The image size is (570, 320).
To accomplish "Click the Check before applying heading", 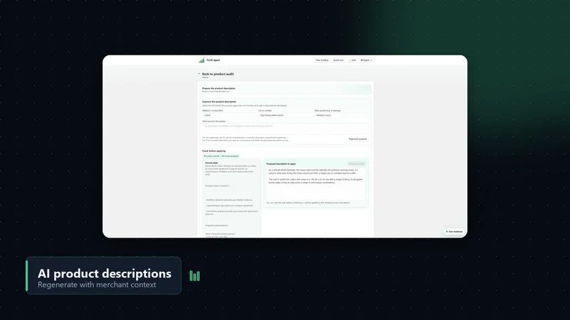I will [x=214, y=151].
